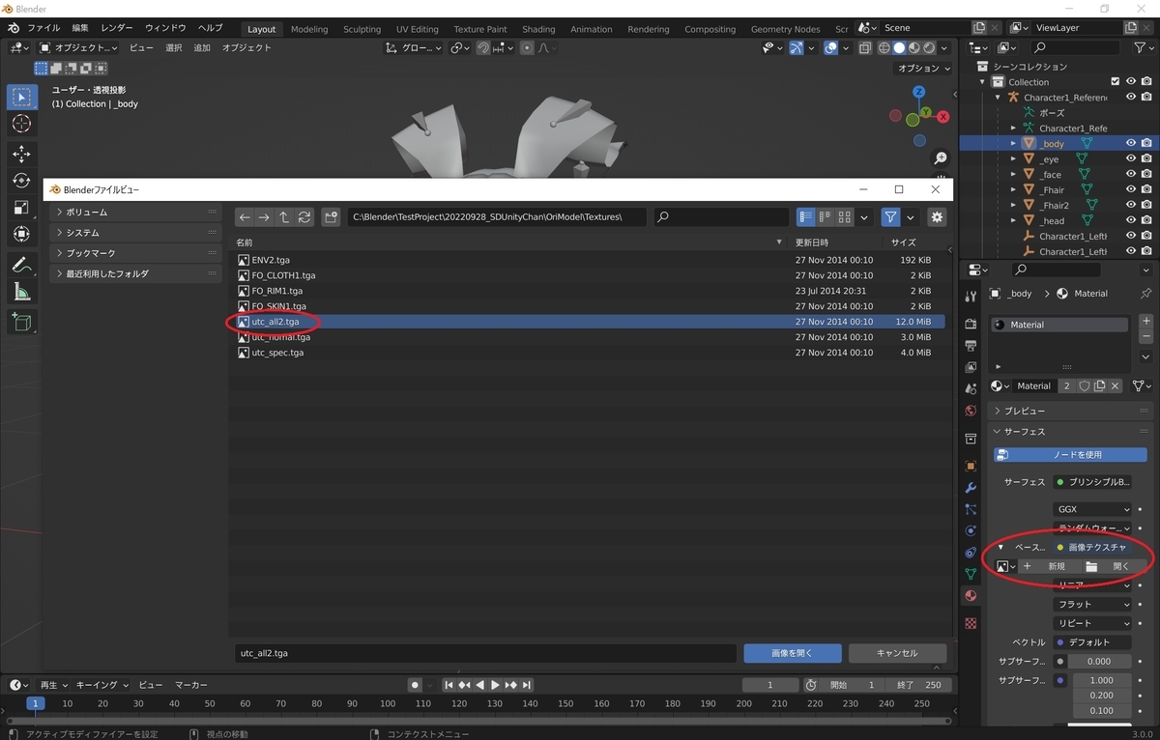The width and height of the screenshot is (1160, 740).
Task: Pick the Add Cube tool
Action: [x=21, y=323]
